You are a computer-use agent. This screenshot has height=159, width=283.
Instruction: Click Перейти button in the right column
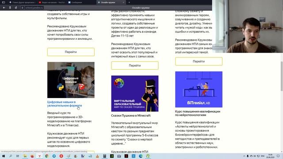(199, 61)
